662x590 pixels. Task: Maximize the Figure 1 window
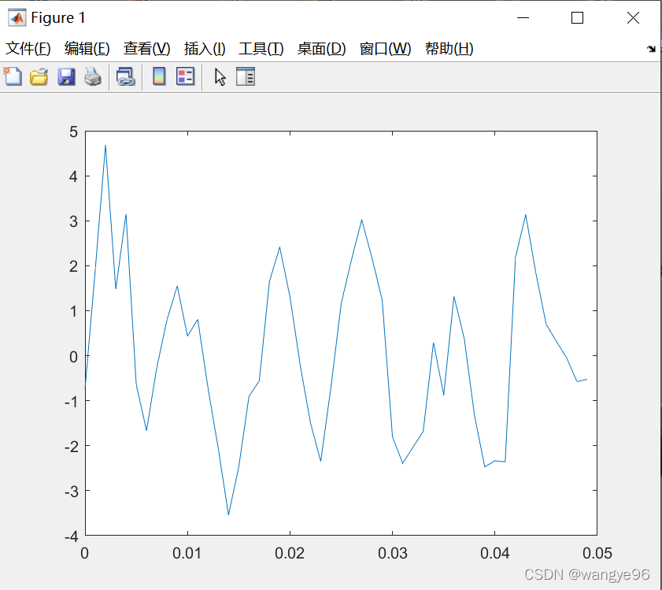tap(577, 18)
